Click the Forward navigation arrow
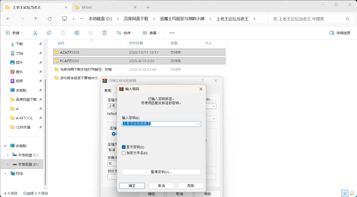Screen dimensions: 357x197 pyautogui.click(x=22, y=19)
